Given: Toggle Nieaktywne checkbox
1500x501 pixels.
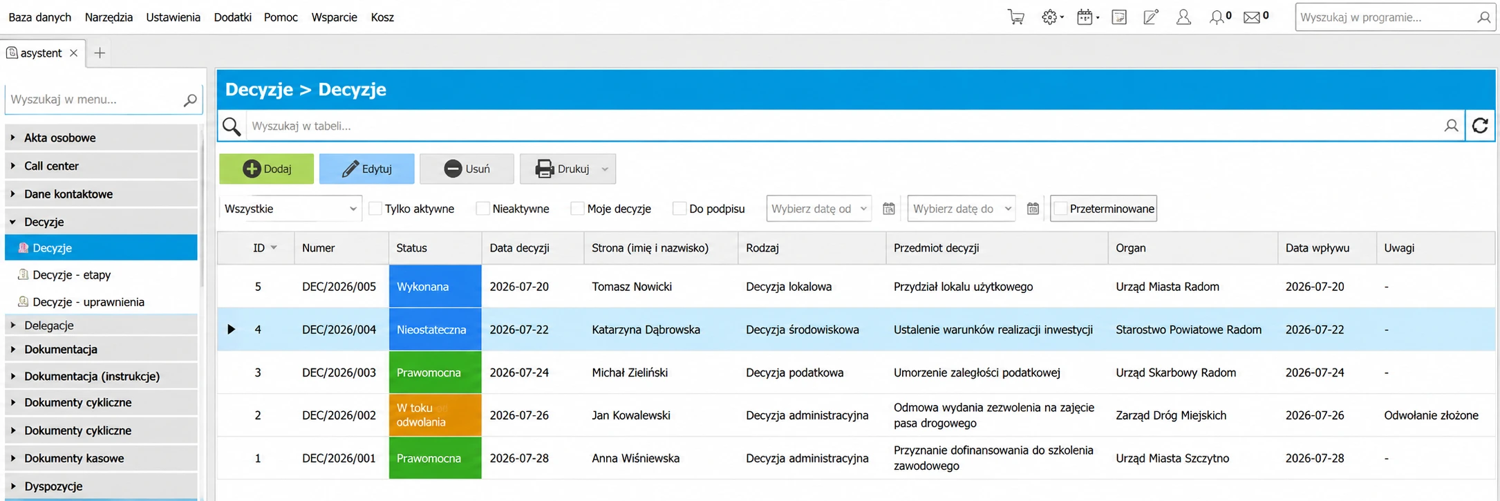Looking at the screenshot, I should [483, 209].
